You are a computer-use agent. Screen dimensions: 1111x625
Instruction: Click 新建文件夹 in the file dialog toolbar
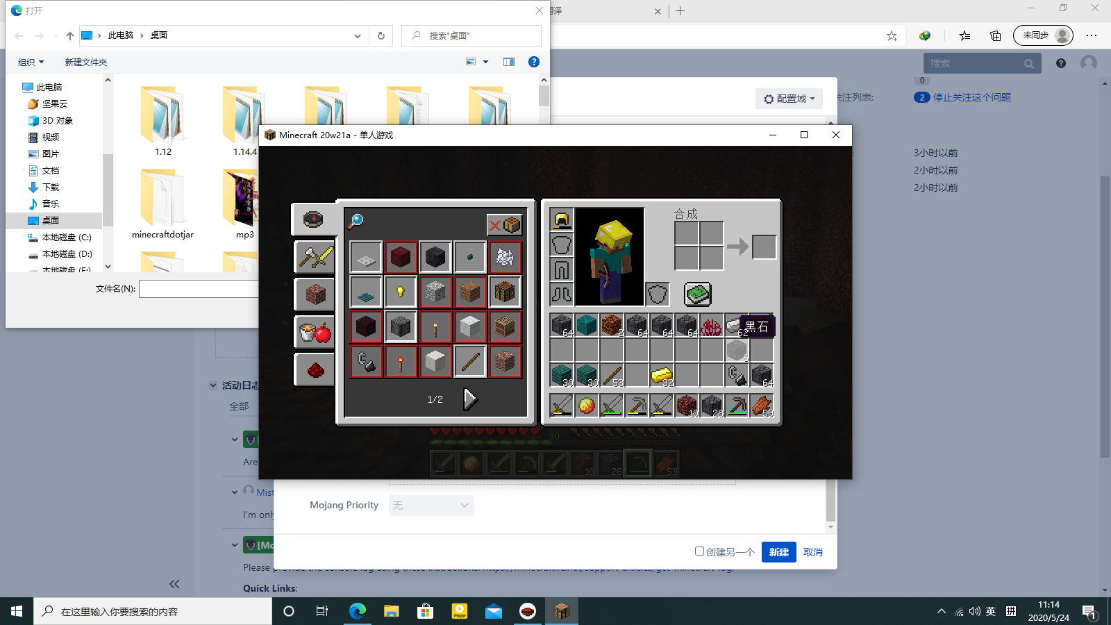(86, 62)
